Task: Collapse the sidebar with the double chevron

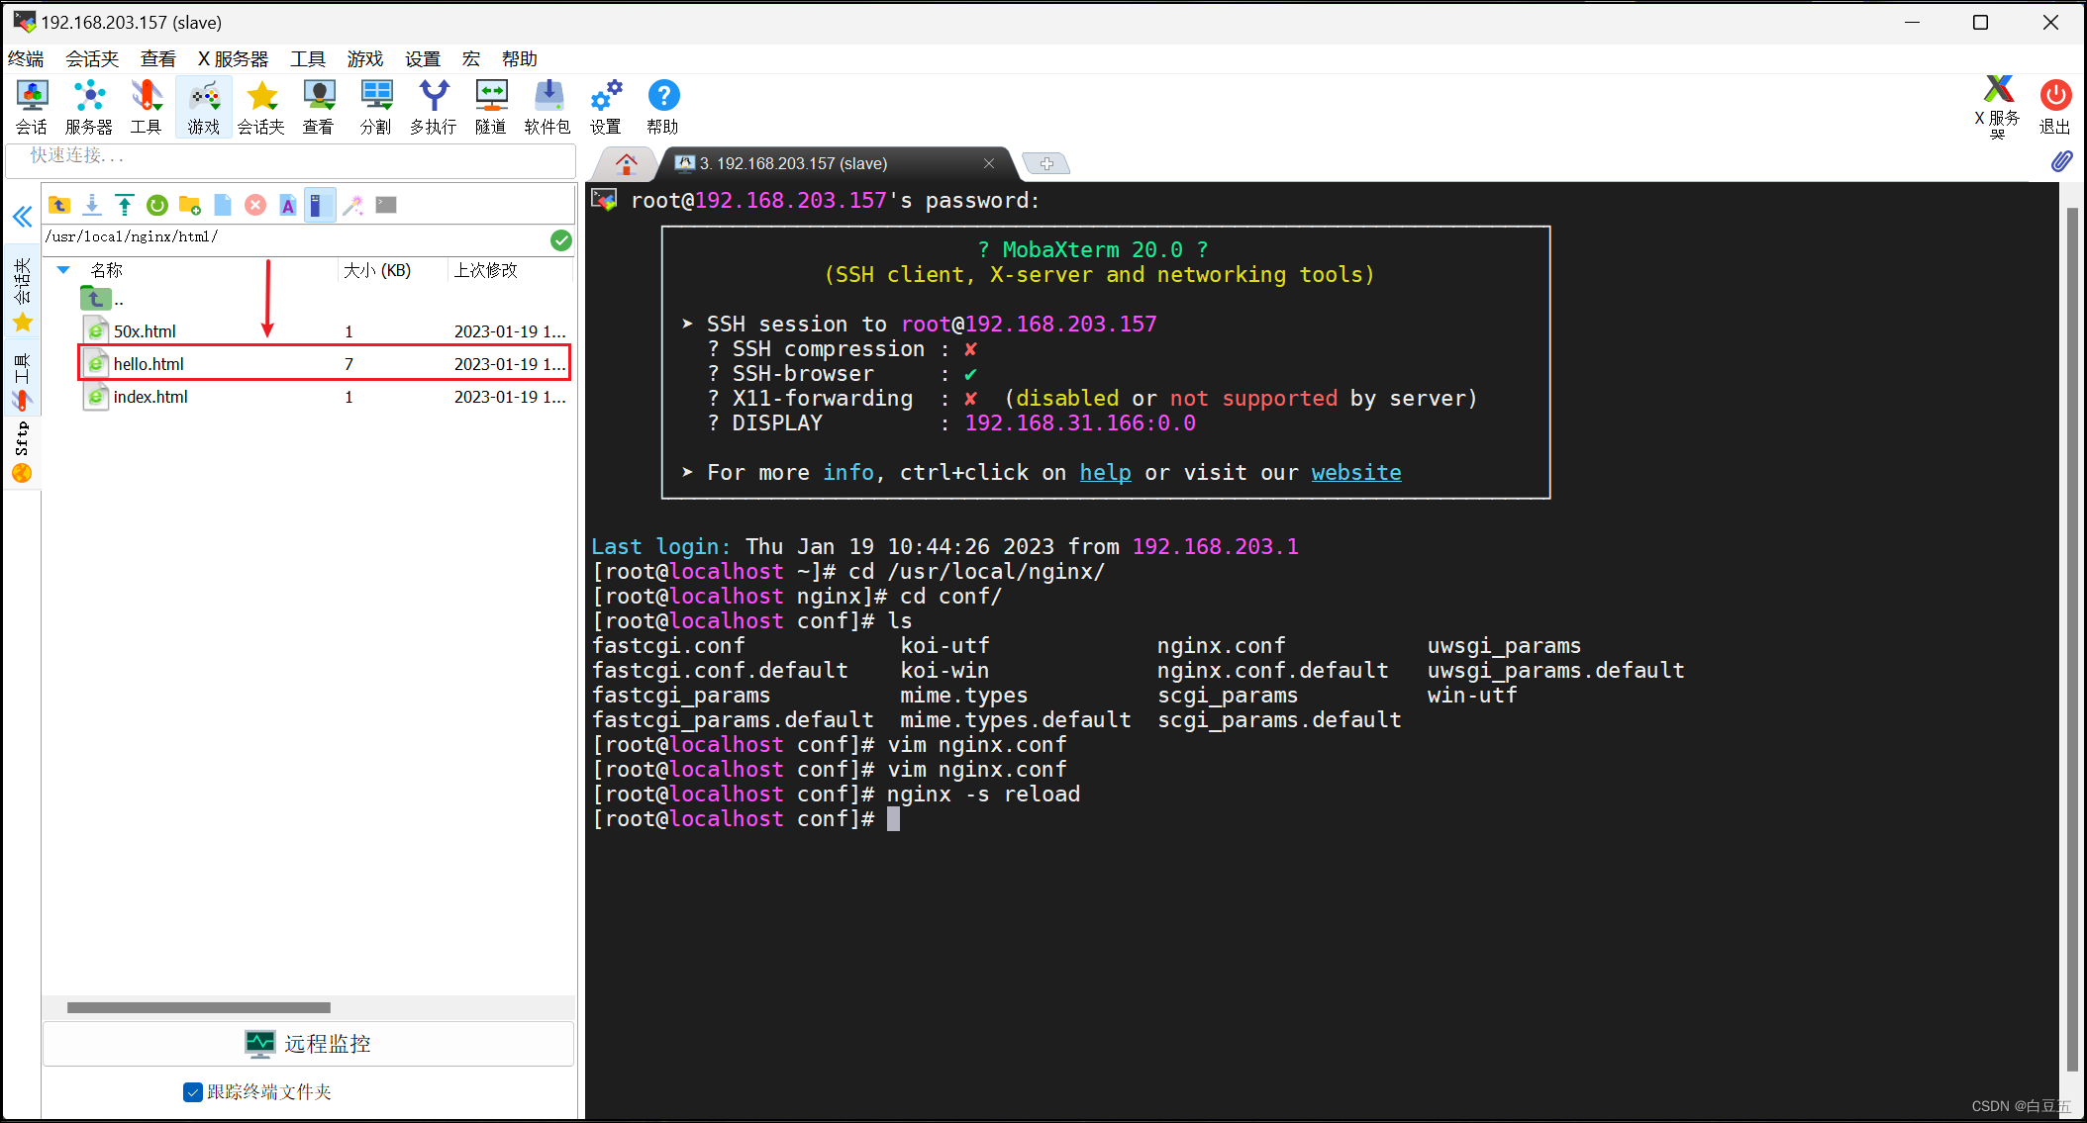Action: [22, 216]
